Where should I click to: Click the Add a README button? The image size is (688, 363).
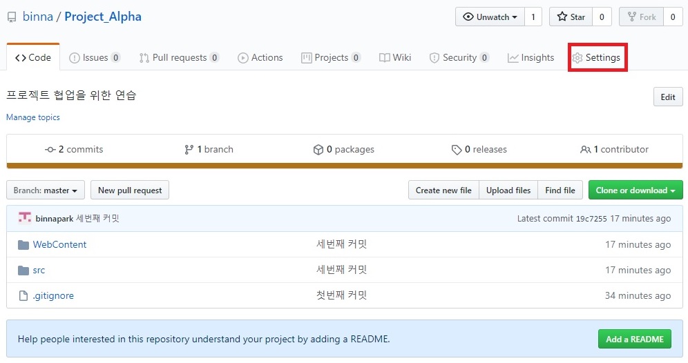coord(635,339)
